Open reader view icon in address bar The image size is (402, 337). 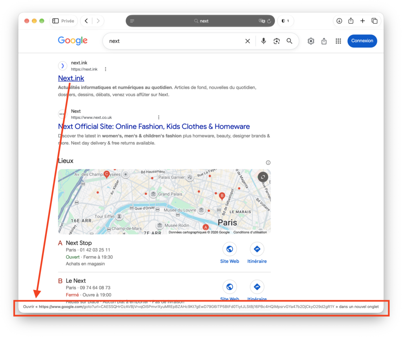tap(132, 21)
